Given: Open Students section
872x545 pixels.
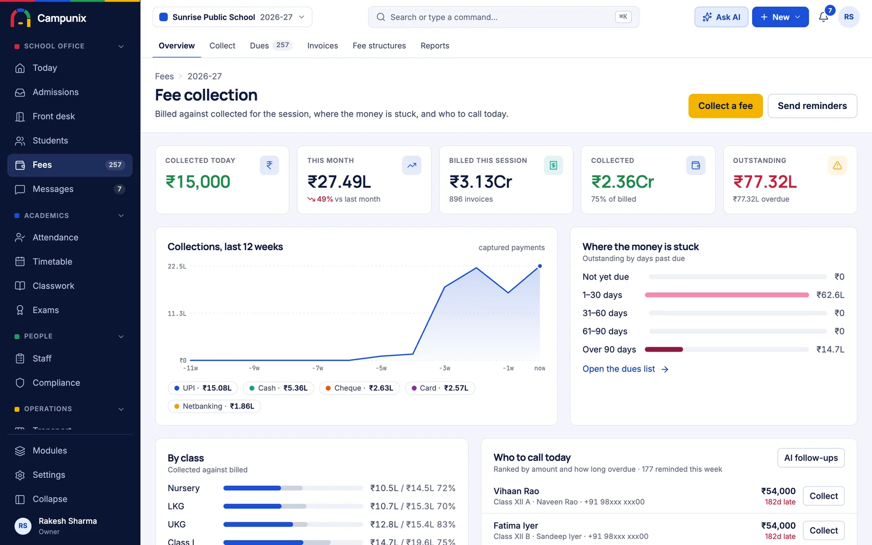Looking at the screenshot, I should pyautogui.click(x=70, y=141).
